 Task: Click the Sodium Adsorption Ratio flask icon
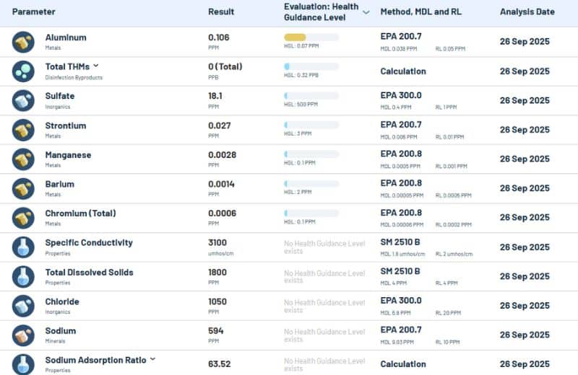pyautogui.click(x=23, y=363)
